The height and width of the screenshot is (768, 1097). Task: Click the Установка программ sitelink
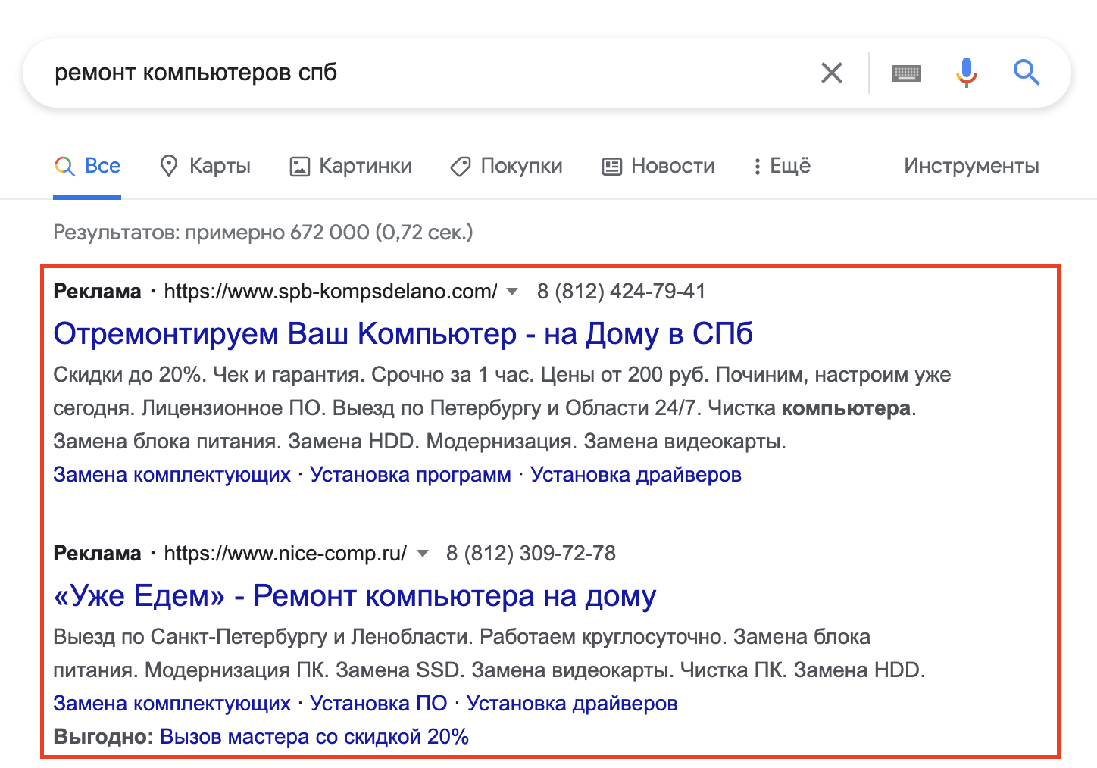(411, 475)
